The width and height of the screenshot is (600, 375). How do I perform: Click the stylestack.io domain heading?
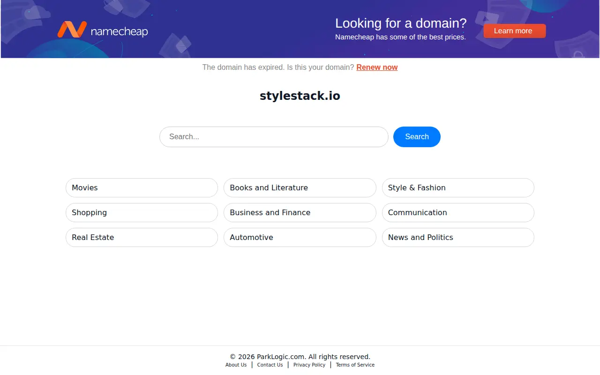point(300,96)
